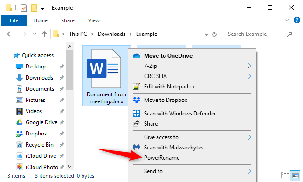This screenshot has width=303, height=182.
Task: Open the CRC SHA submenu
Action: (192, 76)
